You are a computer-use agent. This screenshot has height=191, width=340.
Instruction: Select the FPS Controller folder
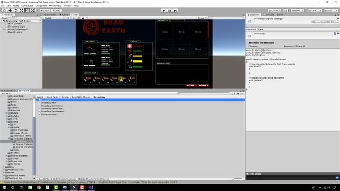tap(20, 130)
